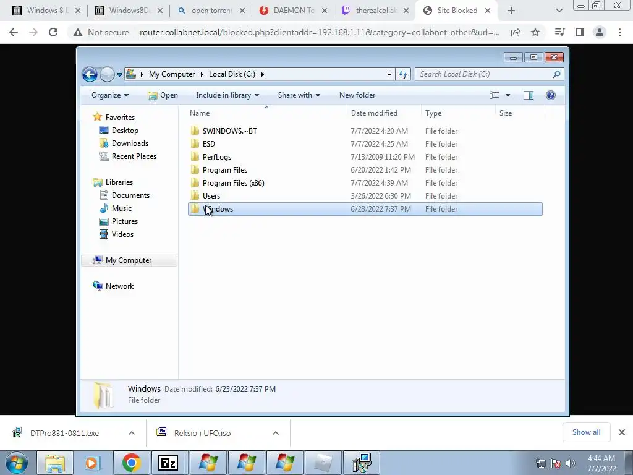Select the Program Files (x86) folder

(233, 183)
